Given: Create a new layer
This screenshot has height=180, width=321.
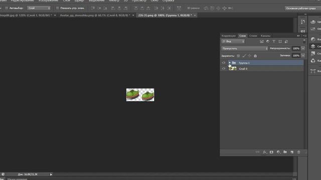Looking at the screenshot, I should click(x=292, y=152).
